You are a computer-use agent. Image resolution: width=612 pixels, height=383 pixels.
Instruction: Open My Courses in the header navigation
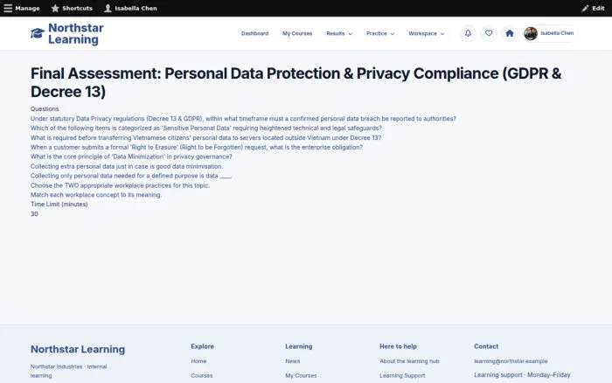(297, 33)
